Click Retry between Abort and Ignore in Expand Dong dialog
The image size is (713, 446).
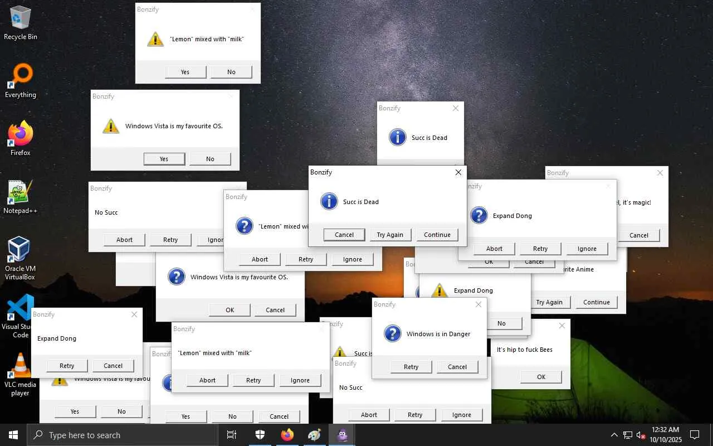click(x=540, y=249)
